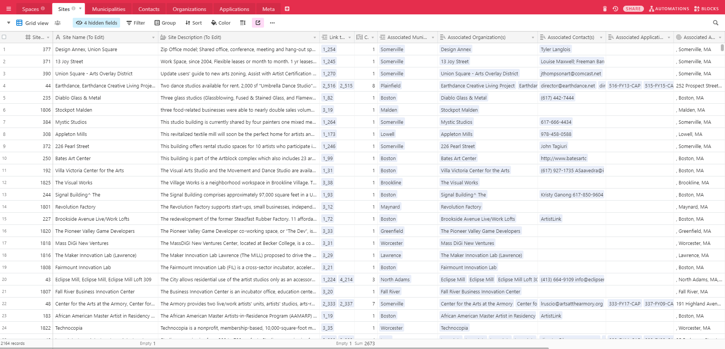This screenshot has height=349, width=725.
Task: Switch to the Municipalities tab
Action: point(109,9)
